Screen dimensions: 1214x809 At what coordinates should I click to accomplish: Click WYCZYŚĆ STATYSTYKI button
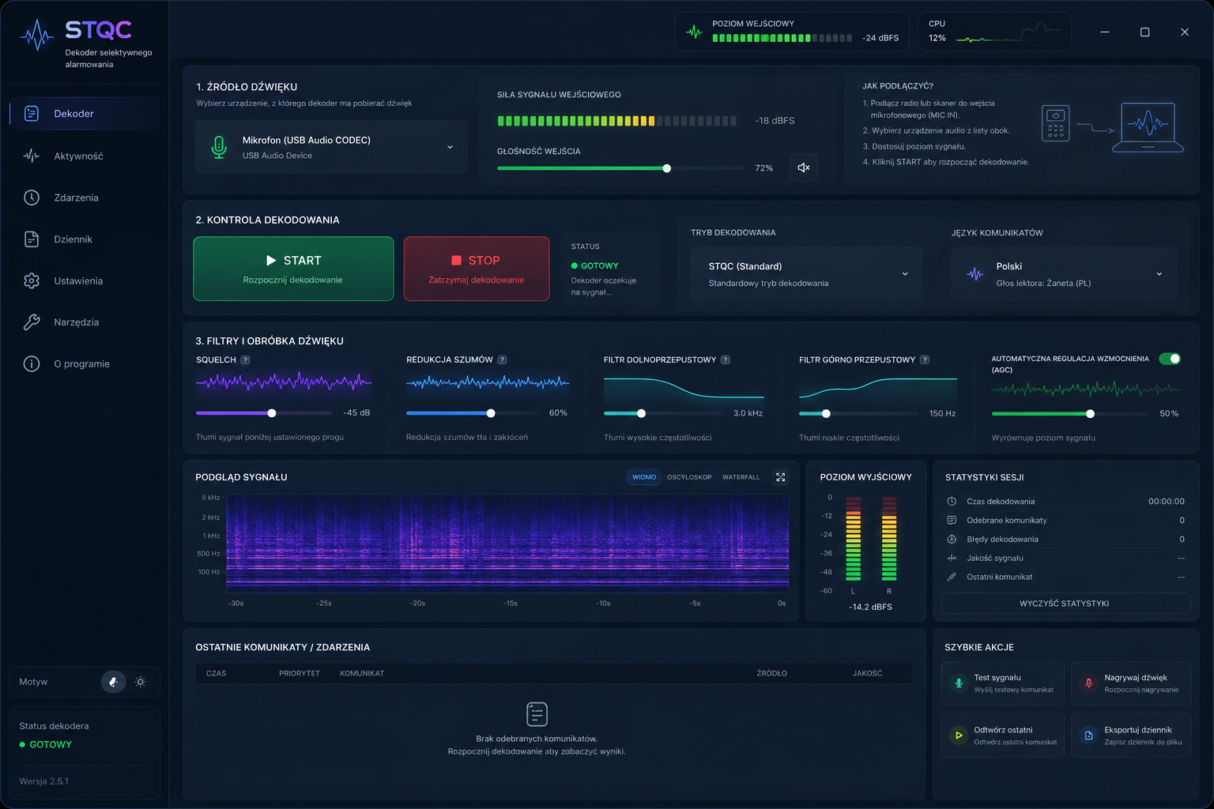[1065, 604]
